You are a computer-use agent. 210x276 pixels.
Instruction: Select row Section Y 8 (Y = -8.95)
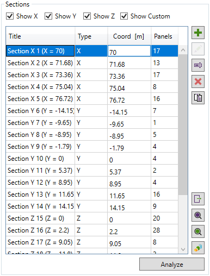(x=92, y=135)
